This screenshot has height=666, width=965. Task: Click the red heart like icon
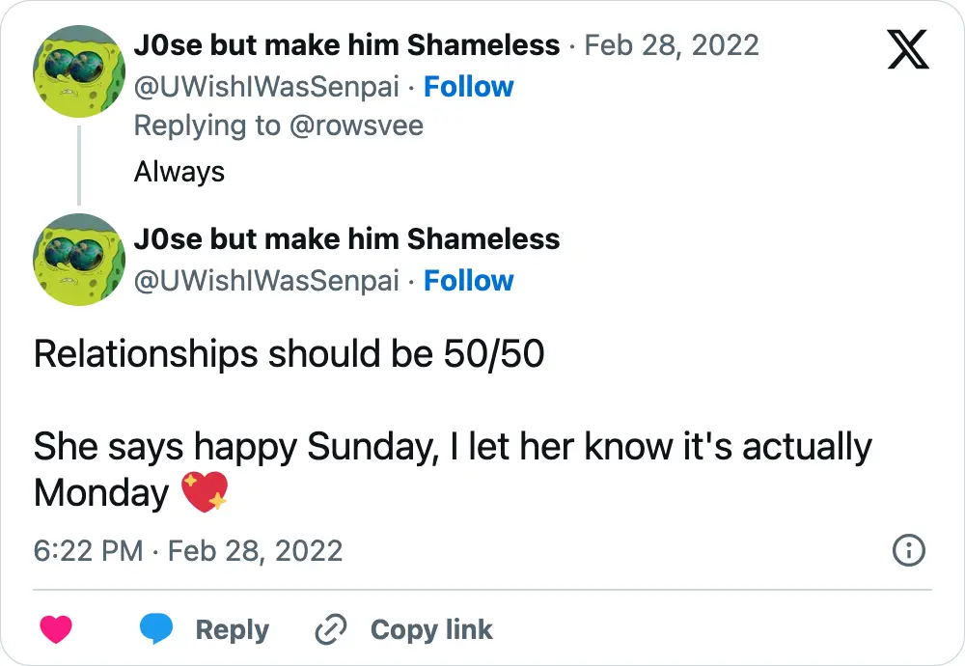[x=56, y=628]
